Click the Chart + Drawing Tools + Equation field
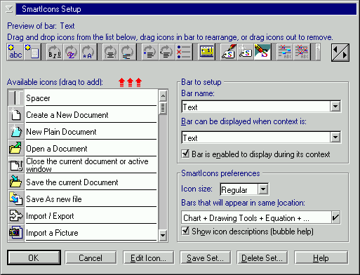 256,217
